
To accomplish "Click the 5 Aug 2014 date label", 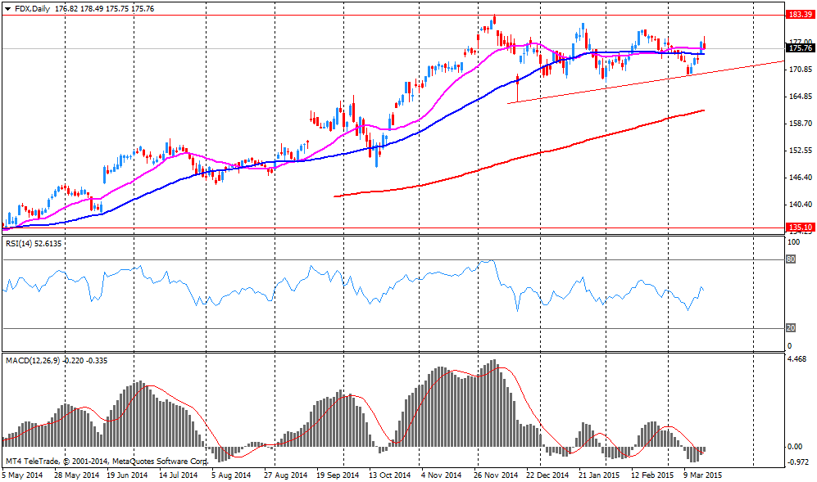I will pyautogui.click(x=231, y=475).
